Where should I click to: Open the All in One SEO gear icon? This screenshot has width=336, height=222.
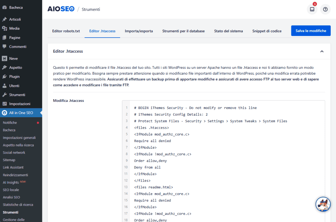pos(4,113)
